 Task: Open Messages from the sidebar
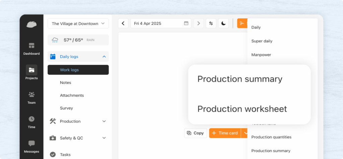(x=31, y=144)
